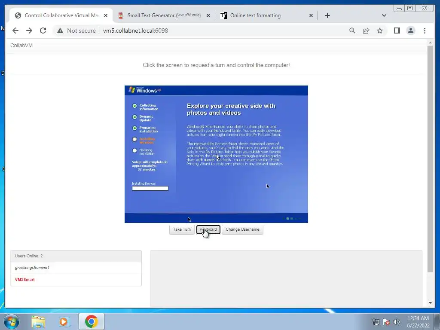
Task: Click the Change Username button
Action: pyautogui.click(x=242, y=229)
